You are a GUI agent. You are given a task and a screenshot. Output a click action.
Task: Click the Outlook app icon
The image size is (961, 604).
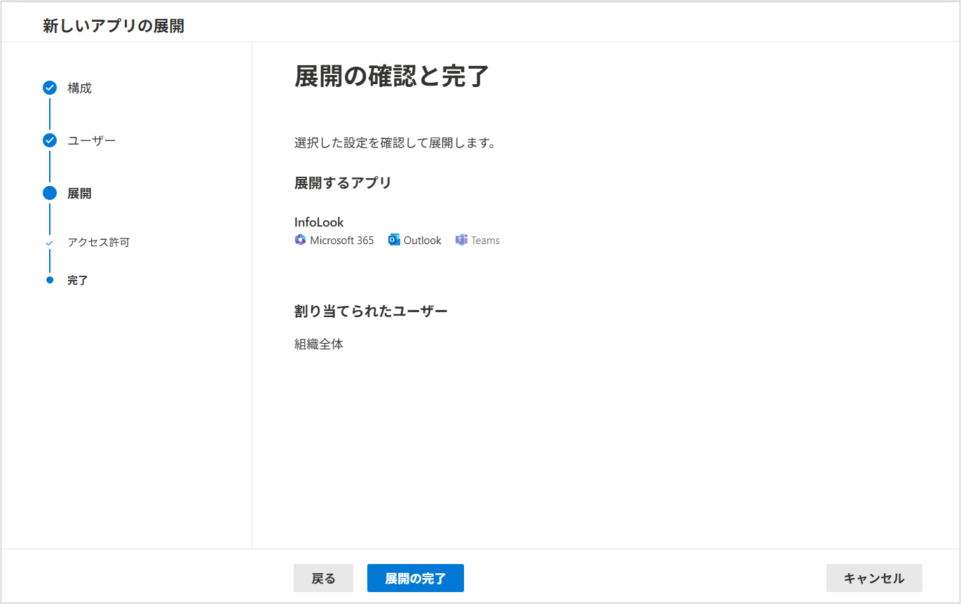394,240
